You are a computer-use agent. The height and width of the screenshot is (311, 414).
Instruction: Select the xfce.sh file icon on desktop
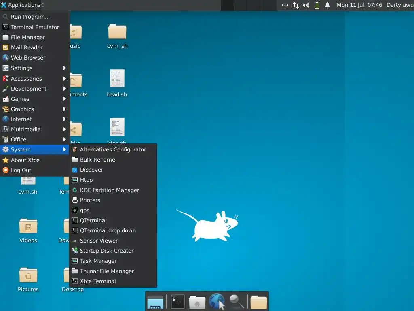tap(117, 127)
